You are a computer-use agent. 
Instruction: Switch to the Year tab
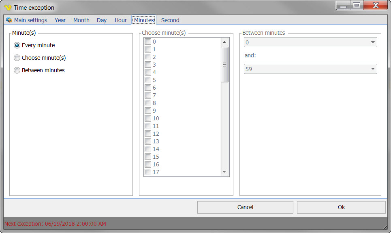tap(60, 20)
